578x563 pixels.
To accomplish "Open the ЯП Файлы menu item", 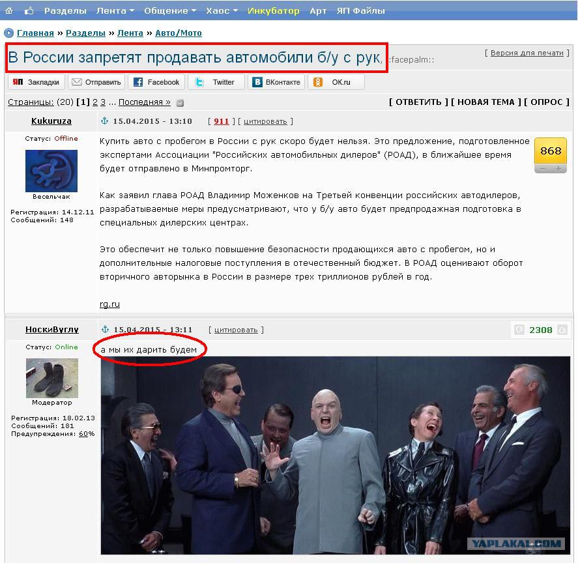I will tap(360, 10).
